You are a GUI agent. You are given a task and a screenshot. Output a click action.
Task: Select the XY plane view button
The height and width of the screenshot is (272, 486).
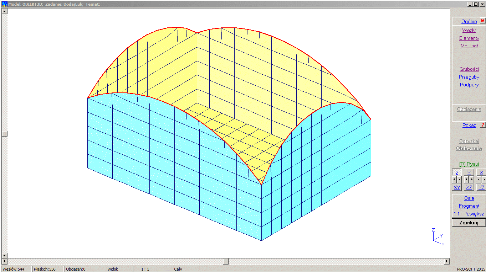457,187
